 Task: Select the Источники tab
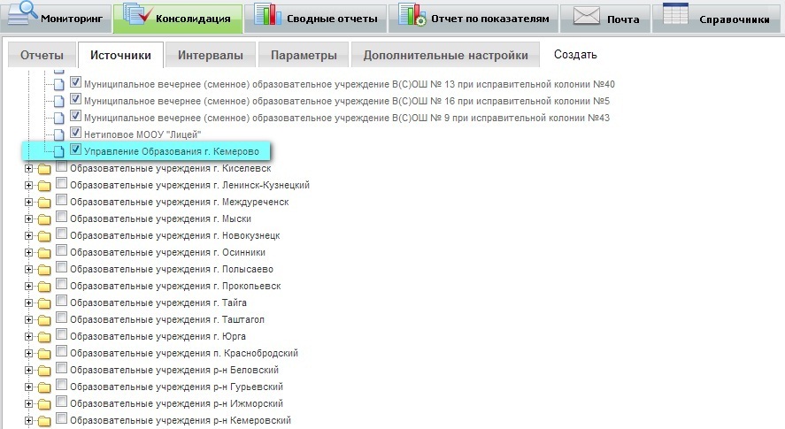[x=120, y=55]
